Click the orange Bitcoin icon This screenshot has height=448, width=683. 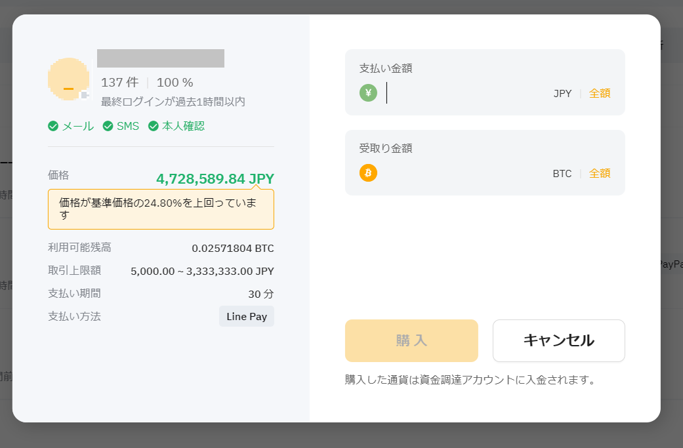coord(368,173)
